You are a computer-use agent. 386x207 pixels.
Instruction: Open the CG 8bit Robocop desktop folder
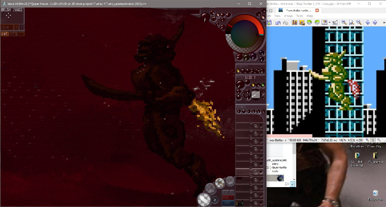click(x=357, y=159)
